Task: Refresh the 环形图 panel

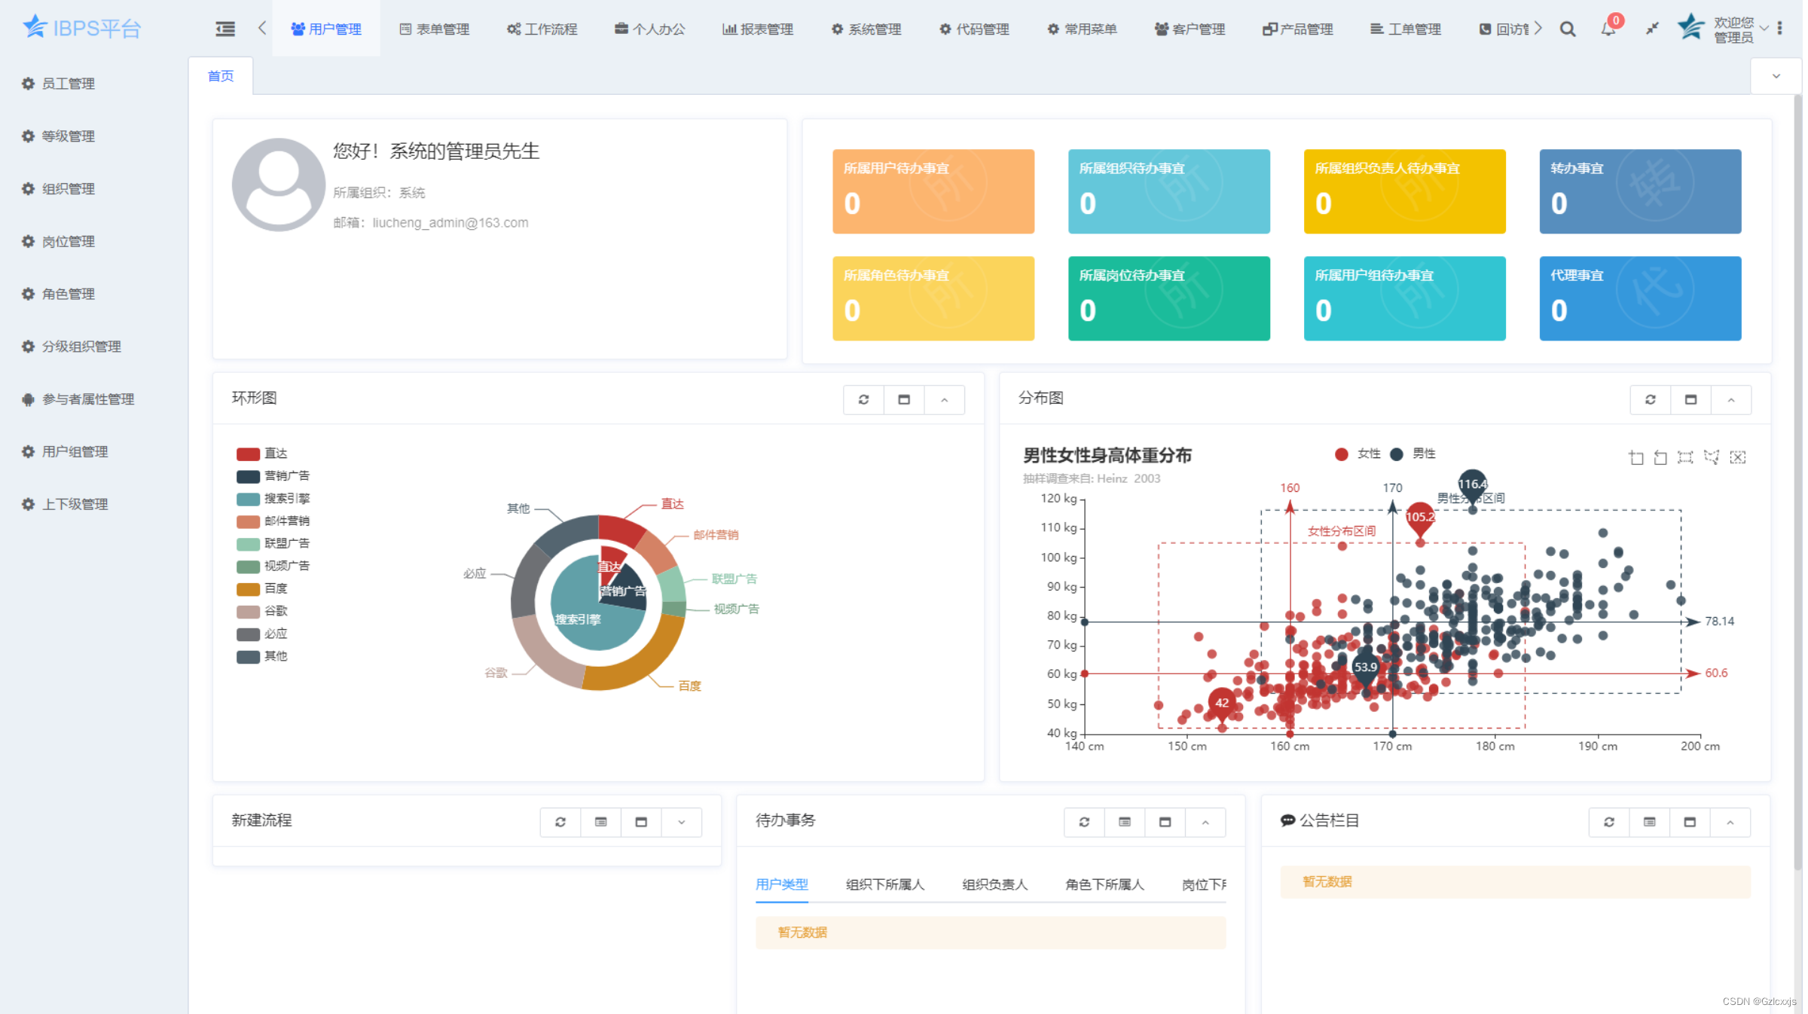Action: coord(863,399)
